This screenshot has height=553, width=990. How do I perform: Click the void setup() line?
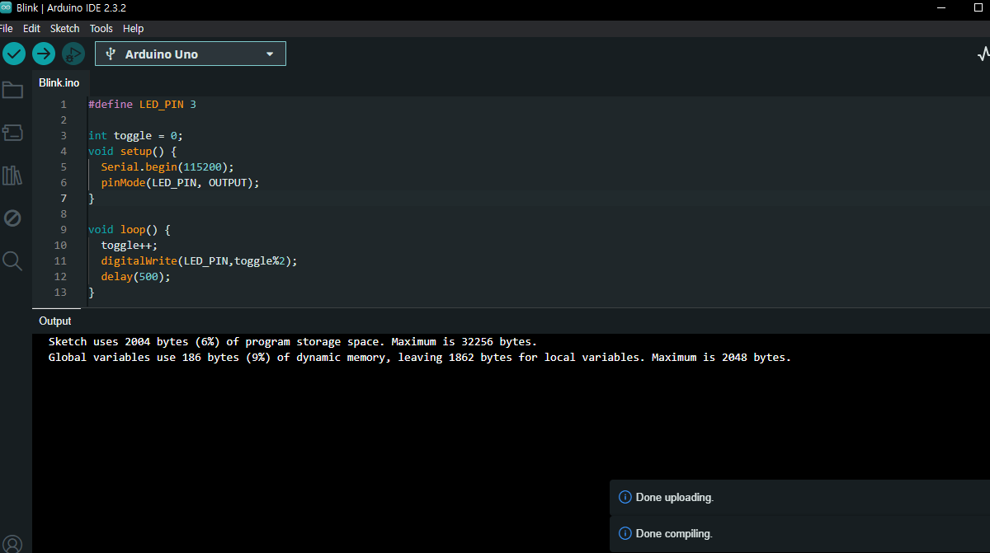pyautogui.click(x=132, y=152)
